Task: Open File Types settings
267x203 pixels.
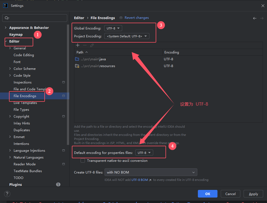Action: tap(21, 110)
